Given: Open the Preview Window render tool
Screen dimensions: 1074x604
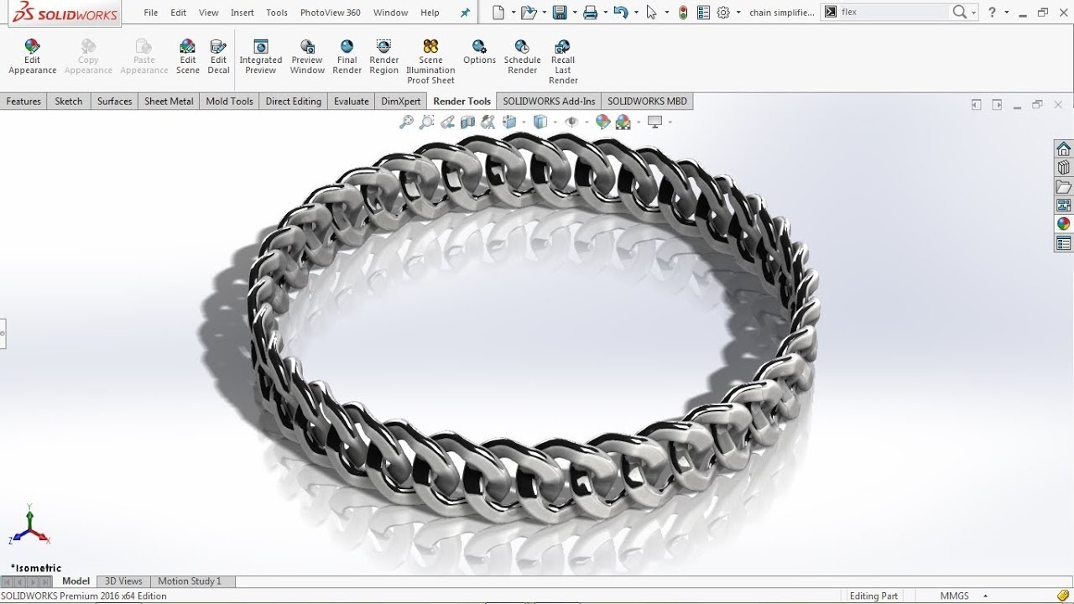Looking at the screenshot, I should 307,56.
